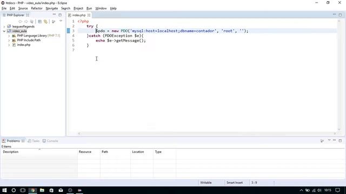Viewport: 346px width, 194px height.
Task: Click the editor vertical scrollbar
Action: point(339,75)
